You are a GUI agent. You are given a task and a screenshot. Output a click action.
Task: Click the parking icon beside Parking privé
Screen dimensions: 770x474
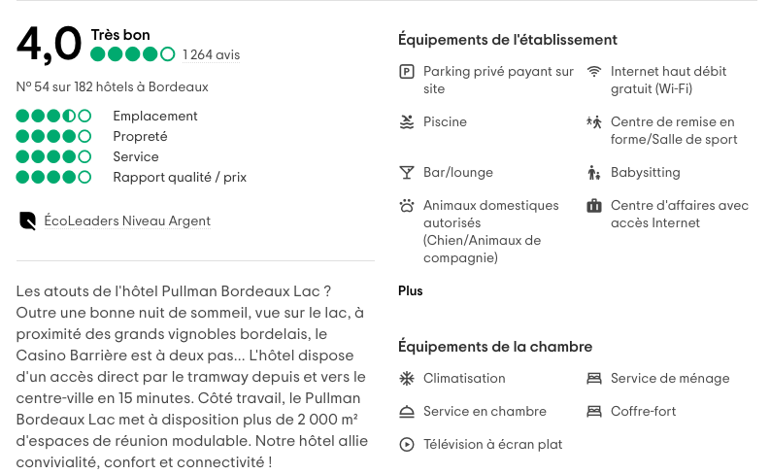[x=407, y=72]
